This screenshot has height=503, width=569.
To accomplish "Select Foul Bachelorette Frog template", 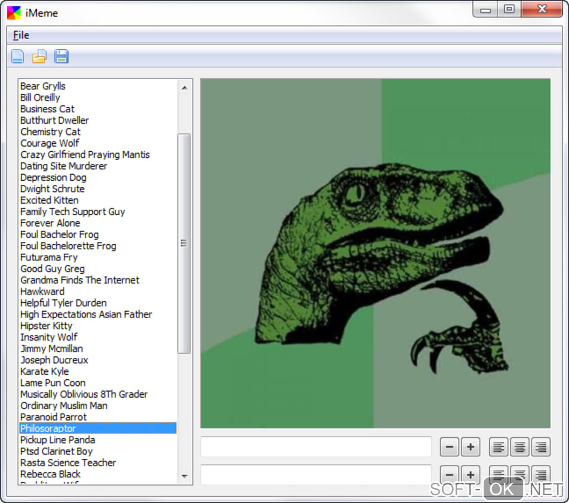I will 98,246.
